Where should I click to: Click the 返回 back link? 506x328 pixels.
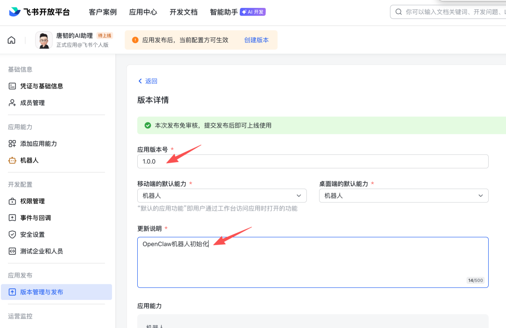tap(148, 81)
